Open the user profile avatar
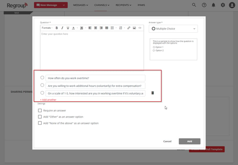The image size is (238, 165). (232, 5)
